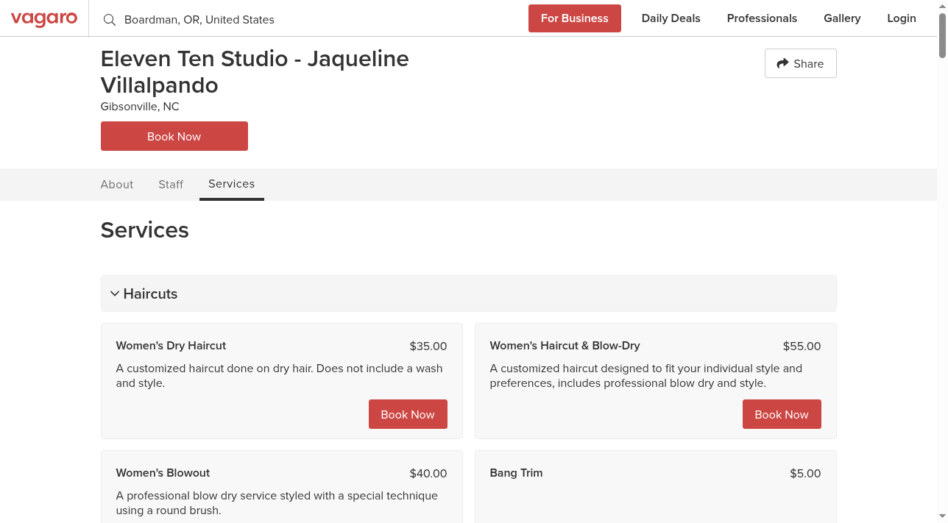The image size is (948, 523).
Task: Book Women's Haircut & Blow-Dry service
Action: click(x=782, y=414)
